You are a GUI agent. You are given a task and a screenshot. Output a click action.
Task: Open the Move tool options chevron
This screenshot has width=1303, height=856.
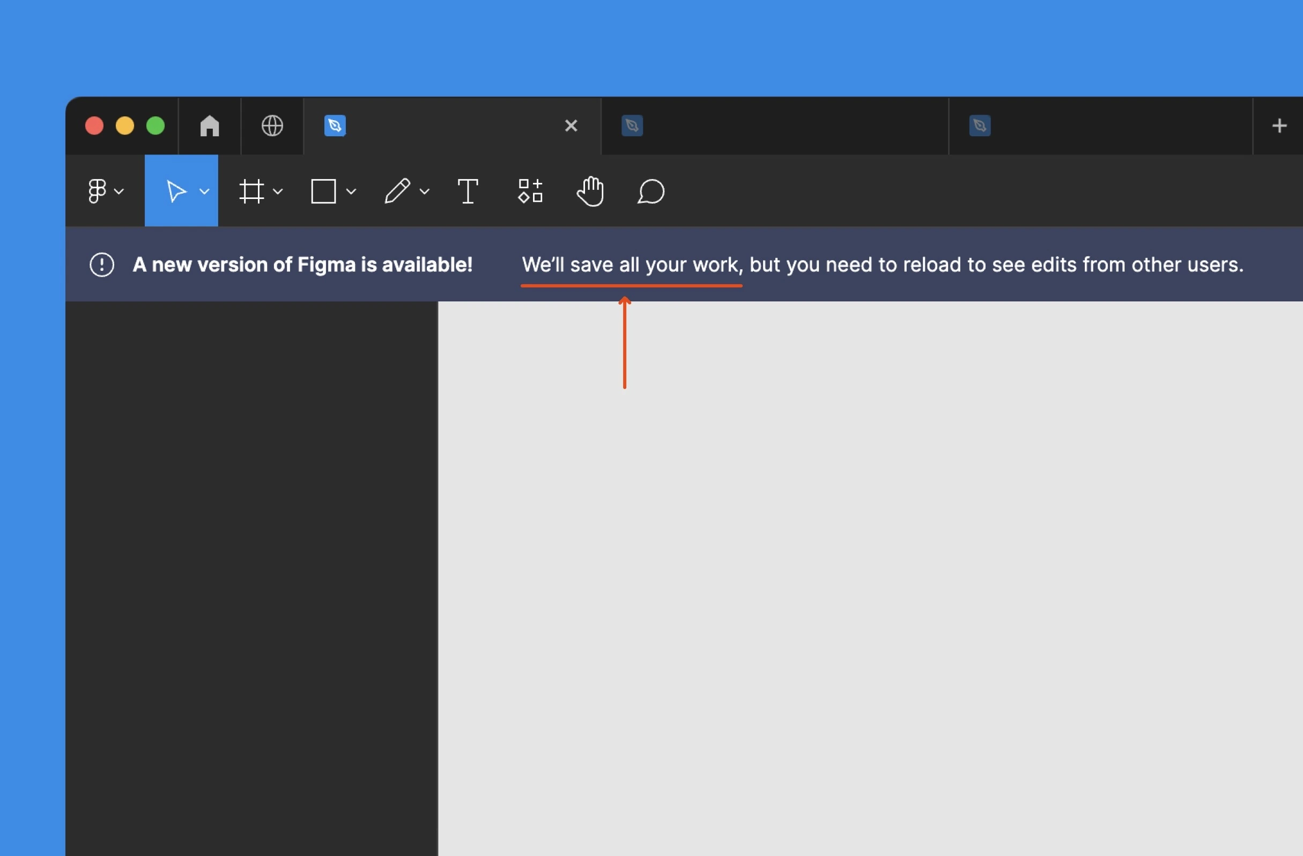coord(204,191)
